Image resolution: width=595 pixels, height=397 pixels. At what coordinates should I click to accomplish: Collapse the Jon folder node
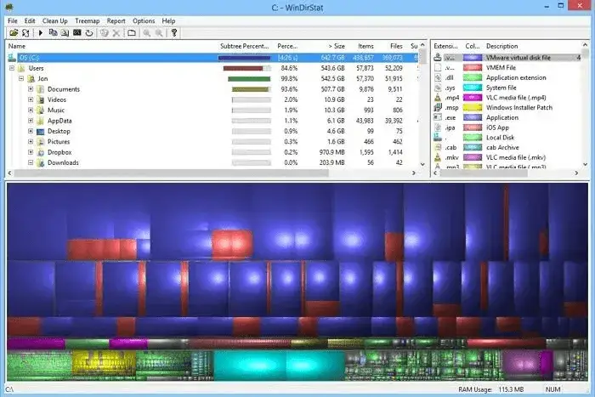21,78
